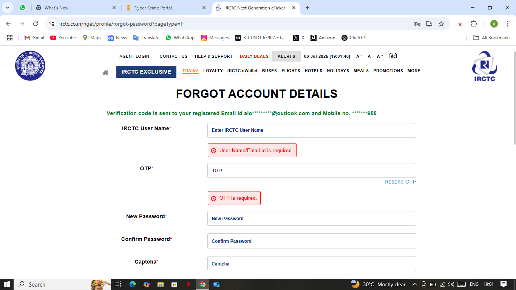Open Chrome three-dot menu
Image resolution: width=516 pixels, height=290 pixels.
pyautogui.click(x=508, y=24)
